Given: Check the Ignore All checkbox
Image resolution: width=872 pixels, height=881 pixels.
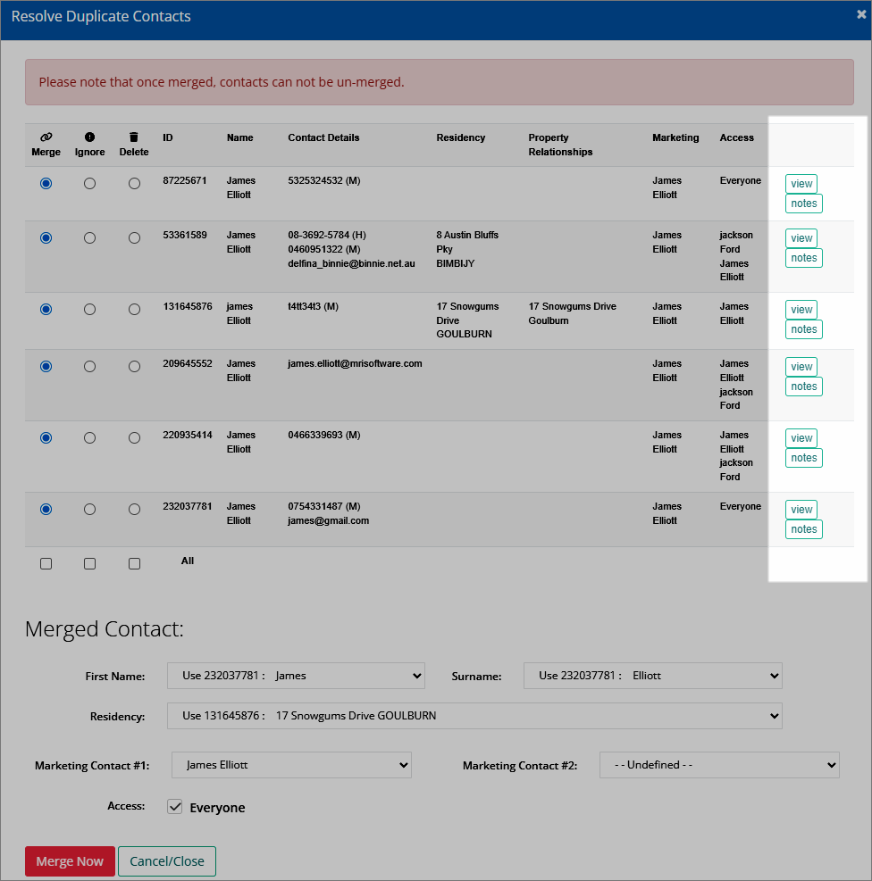Looking at the screenshot, I should pos(89,563).
